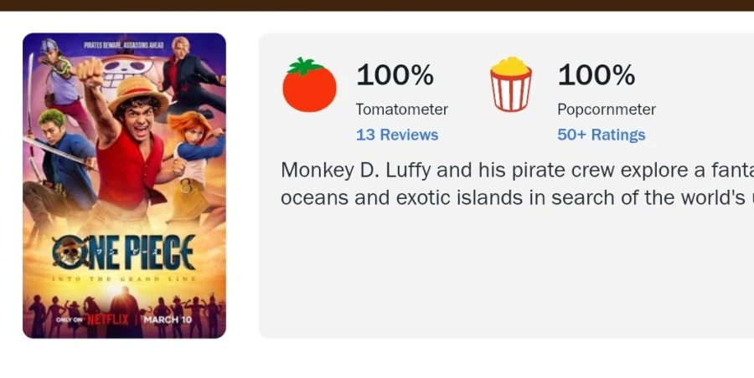Open the 13 Reviews link
The height and width of the screenshot is (378, 754).
(x=397, y=135)
